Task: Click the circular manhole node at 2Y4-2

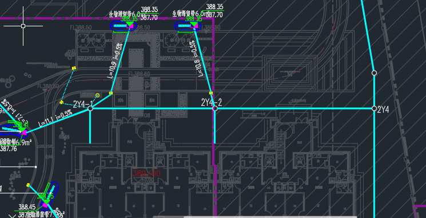Action: point(214,109)
